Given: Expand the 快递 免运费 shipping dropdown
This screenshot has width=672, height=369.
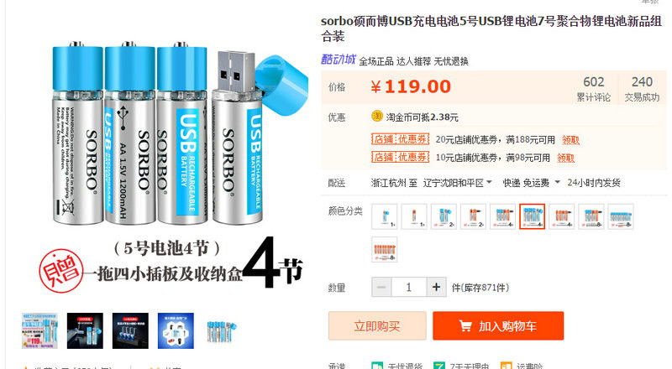Looking at the screenshot, I should coord(532,183).
